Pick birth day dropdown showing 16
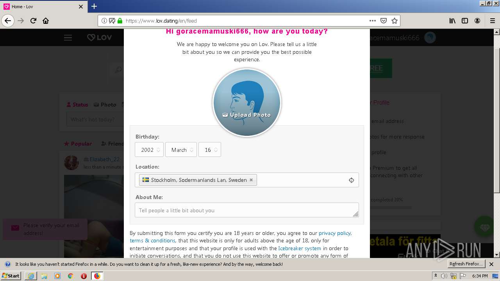 click(x=210, y=150)
